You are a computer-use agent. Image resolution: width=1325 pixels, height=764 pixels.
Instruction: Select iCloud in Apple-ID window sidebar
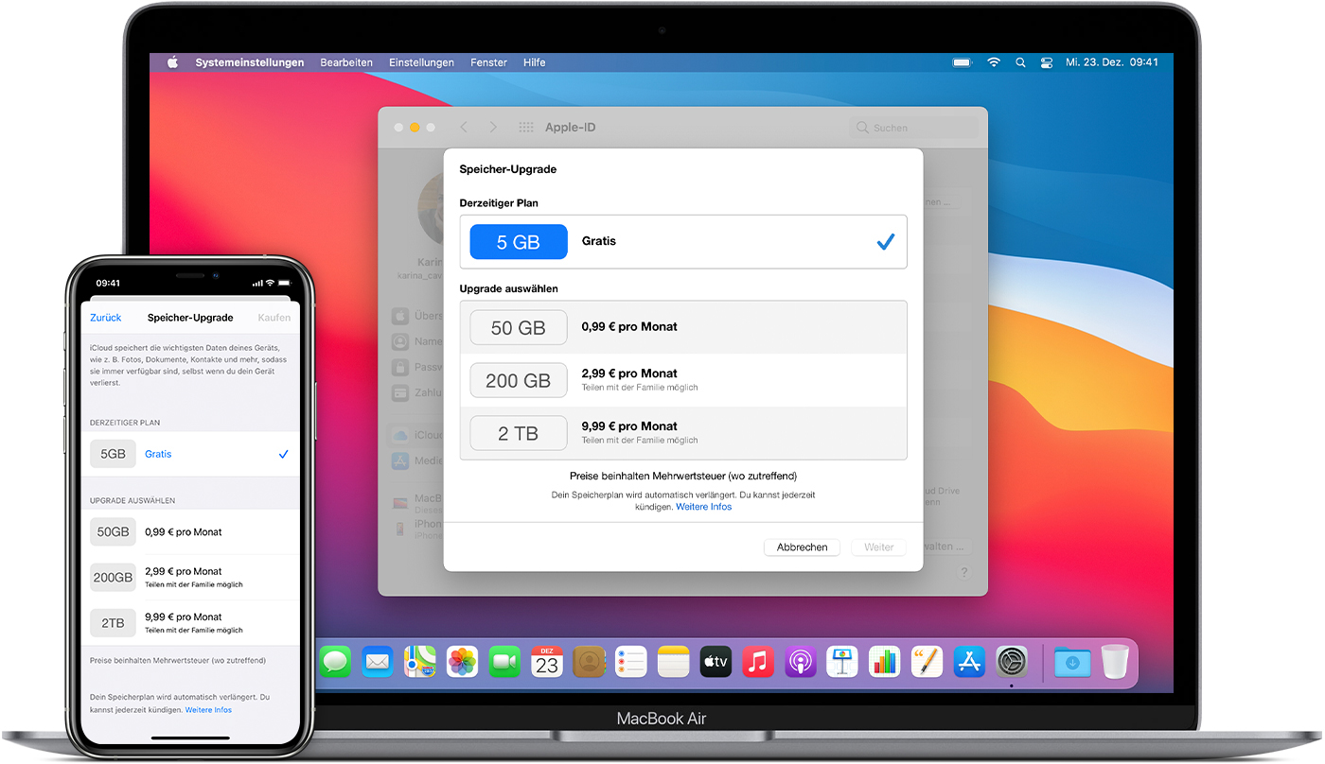(417, 435)
